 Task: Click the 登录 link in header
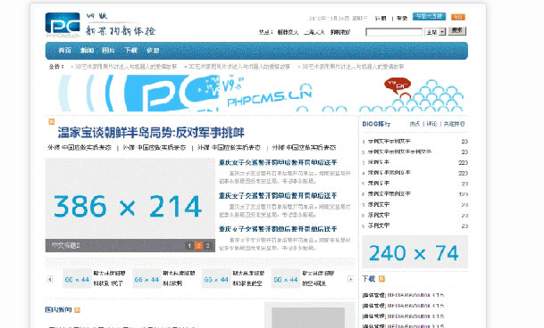pos(402,18)
